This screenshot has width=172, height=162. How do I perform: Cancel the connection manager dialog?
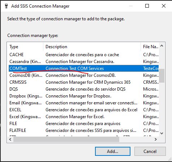click(150, 151)
